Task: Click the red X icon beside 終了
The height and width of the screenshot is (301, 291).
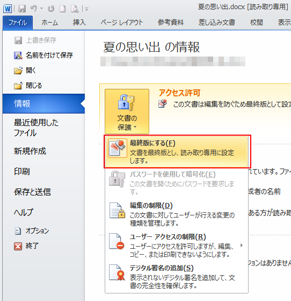Action: pos(18,246)
